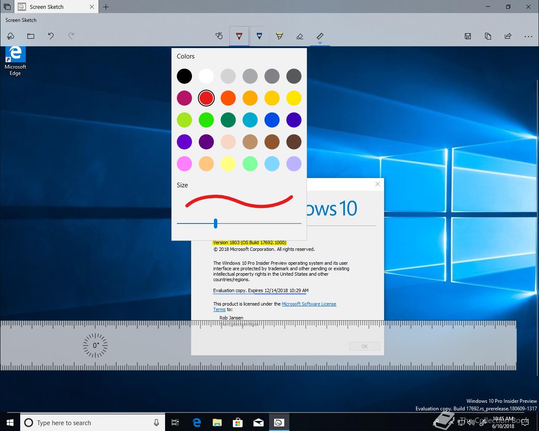Toggle touch writing tool
This screenshot has width=539, height=431.
(x=219, y=36)
